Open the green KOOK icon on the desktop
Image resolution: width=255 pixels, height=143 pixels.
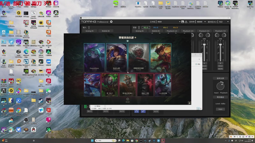116,4
